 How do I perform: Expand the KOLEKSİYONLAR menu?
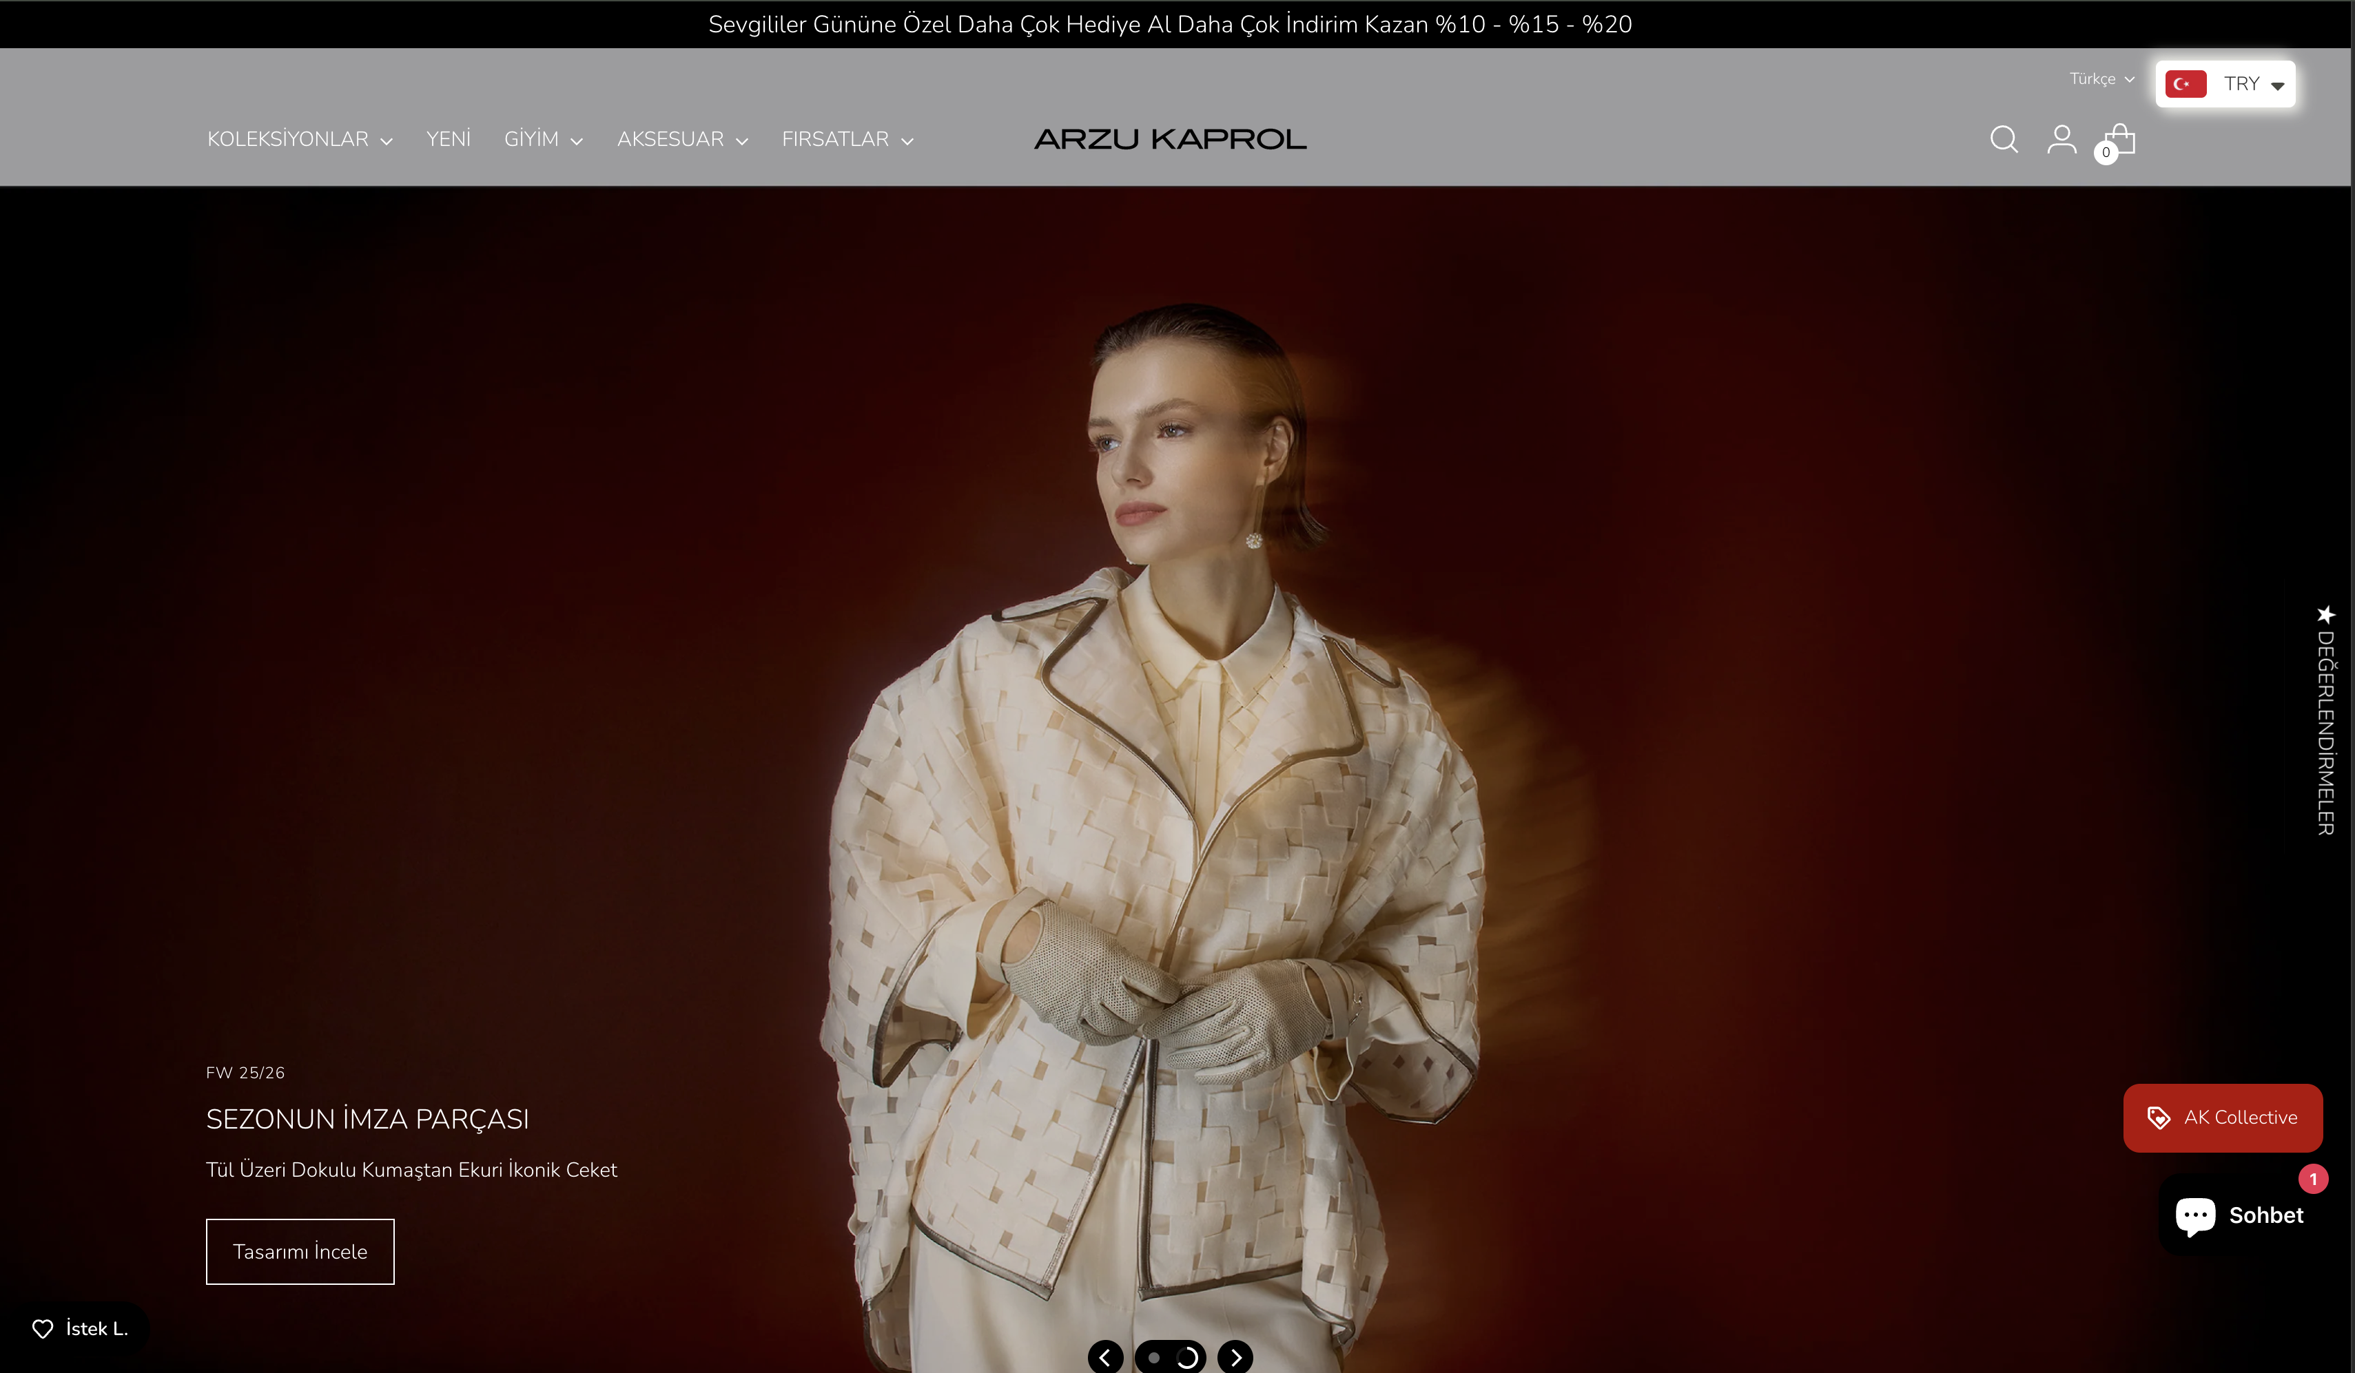point(299,139)
